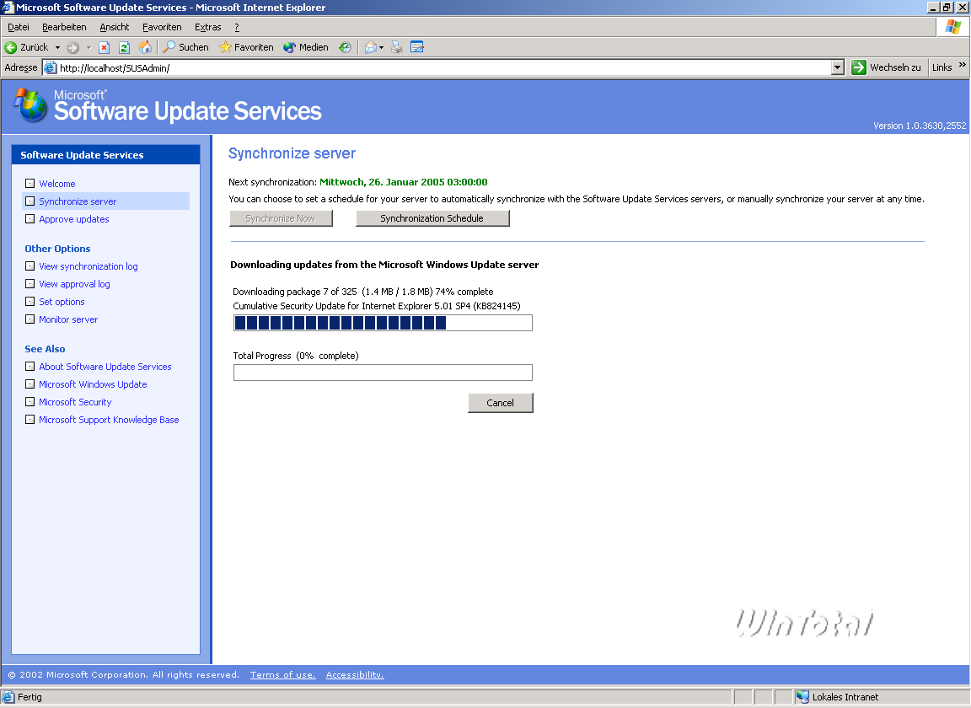Image resolution: width=971 pixels, height=708 pixels.
Task: Click the Home page icon
Action: (x=145, y=47)
